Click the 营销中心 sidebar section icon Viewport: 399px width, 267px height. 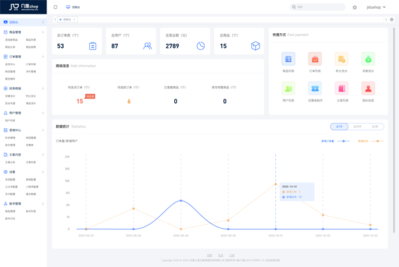click(5, 130)
